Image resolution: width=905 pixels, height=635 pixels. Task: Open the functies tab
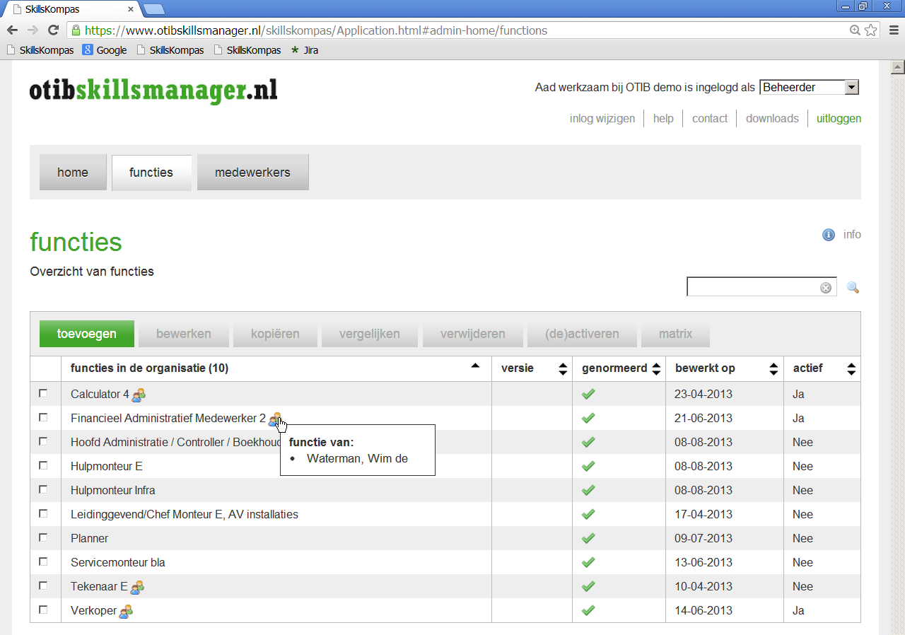tap(151, 173)
